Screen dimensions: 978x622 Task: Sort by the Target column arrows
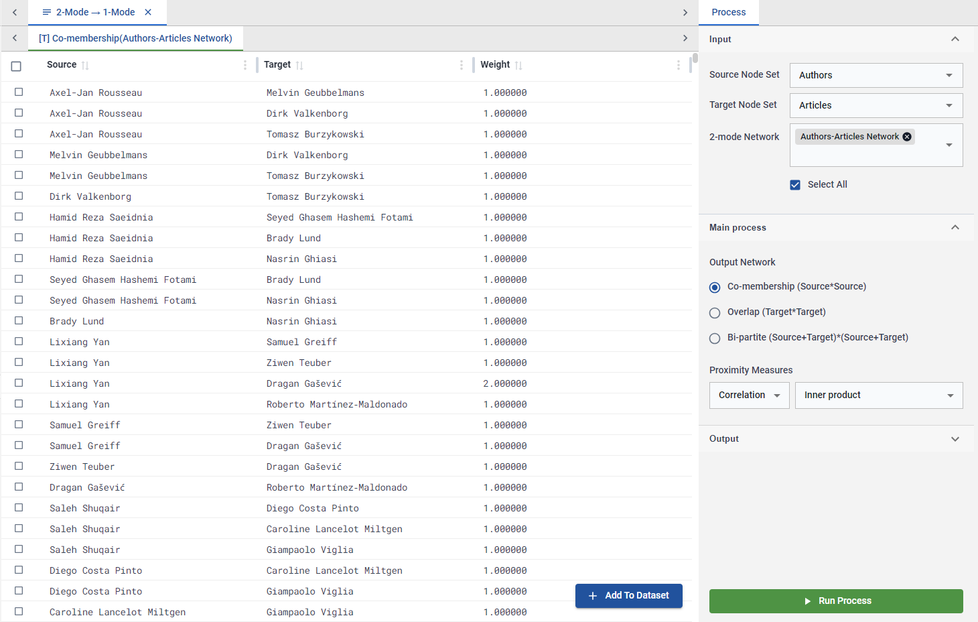(299, 65)
